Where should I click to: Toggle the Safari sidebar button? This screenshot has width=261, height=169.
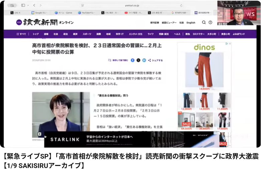[x=23, y=5]
